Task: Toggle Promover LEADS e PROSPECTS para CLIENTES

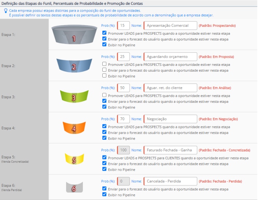Action: pos(104,157)
